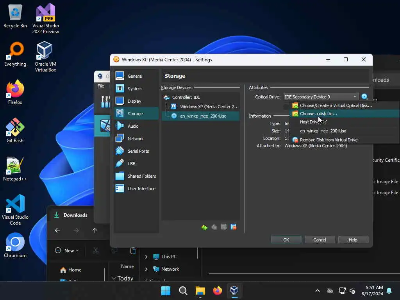
Task: Click the muted volume tray icon
Action: [x=353, y=291]
